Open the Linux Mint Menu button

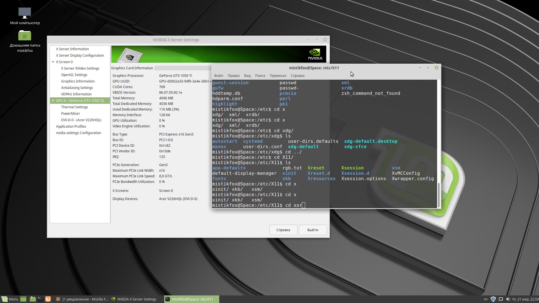coord(10,299)
